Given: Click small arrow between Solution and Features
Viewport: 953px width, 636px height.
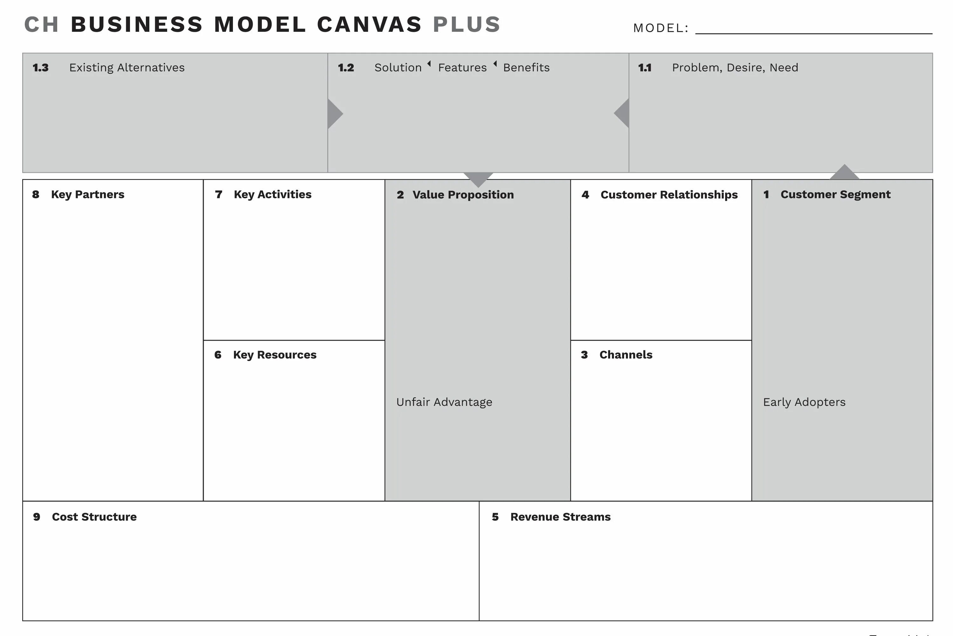Looking at the screenshot, I should coord(429,64).
